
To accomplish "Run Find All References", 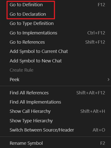I will [x=55, y=93].
